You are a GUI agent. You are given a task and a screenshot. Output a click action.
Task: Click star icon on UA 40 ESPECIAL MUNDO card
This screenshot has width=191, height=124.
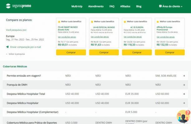[92, 22]
